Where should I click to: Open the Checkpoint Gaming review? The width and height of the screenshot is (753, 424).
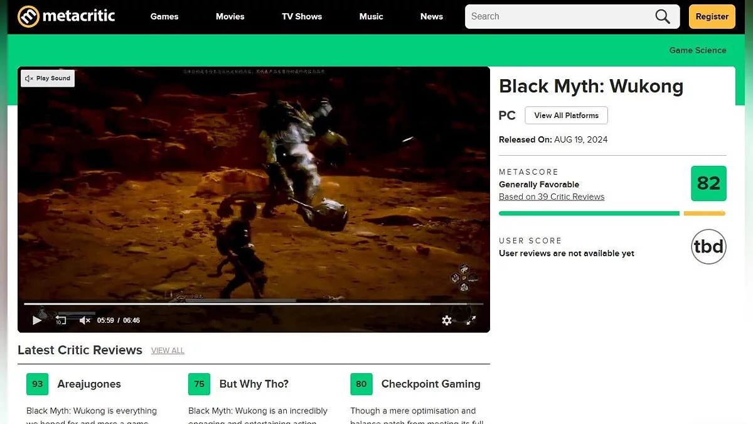coord(431,384)
